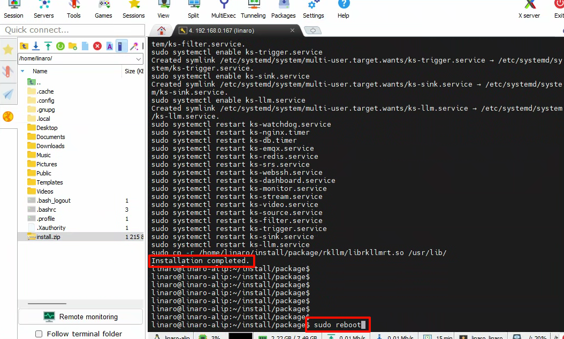
Task: Open the Macros paper-plane sidebar tab
Action: (8, 94)
